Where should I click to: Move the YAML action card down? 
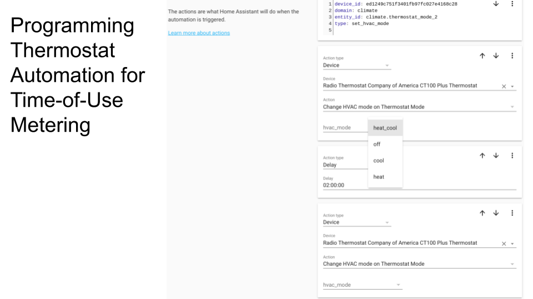(x=496, y=4)
